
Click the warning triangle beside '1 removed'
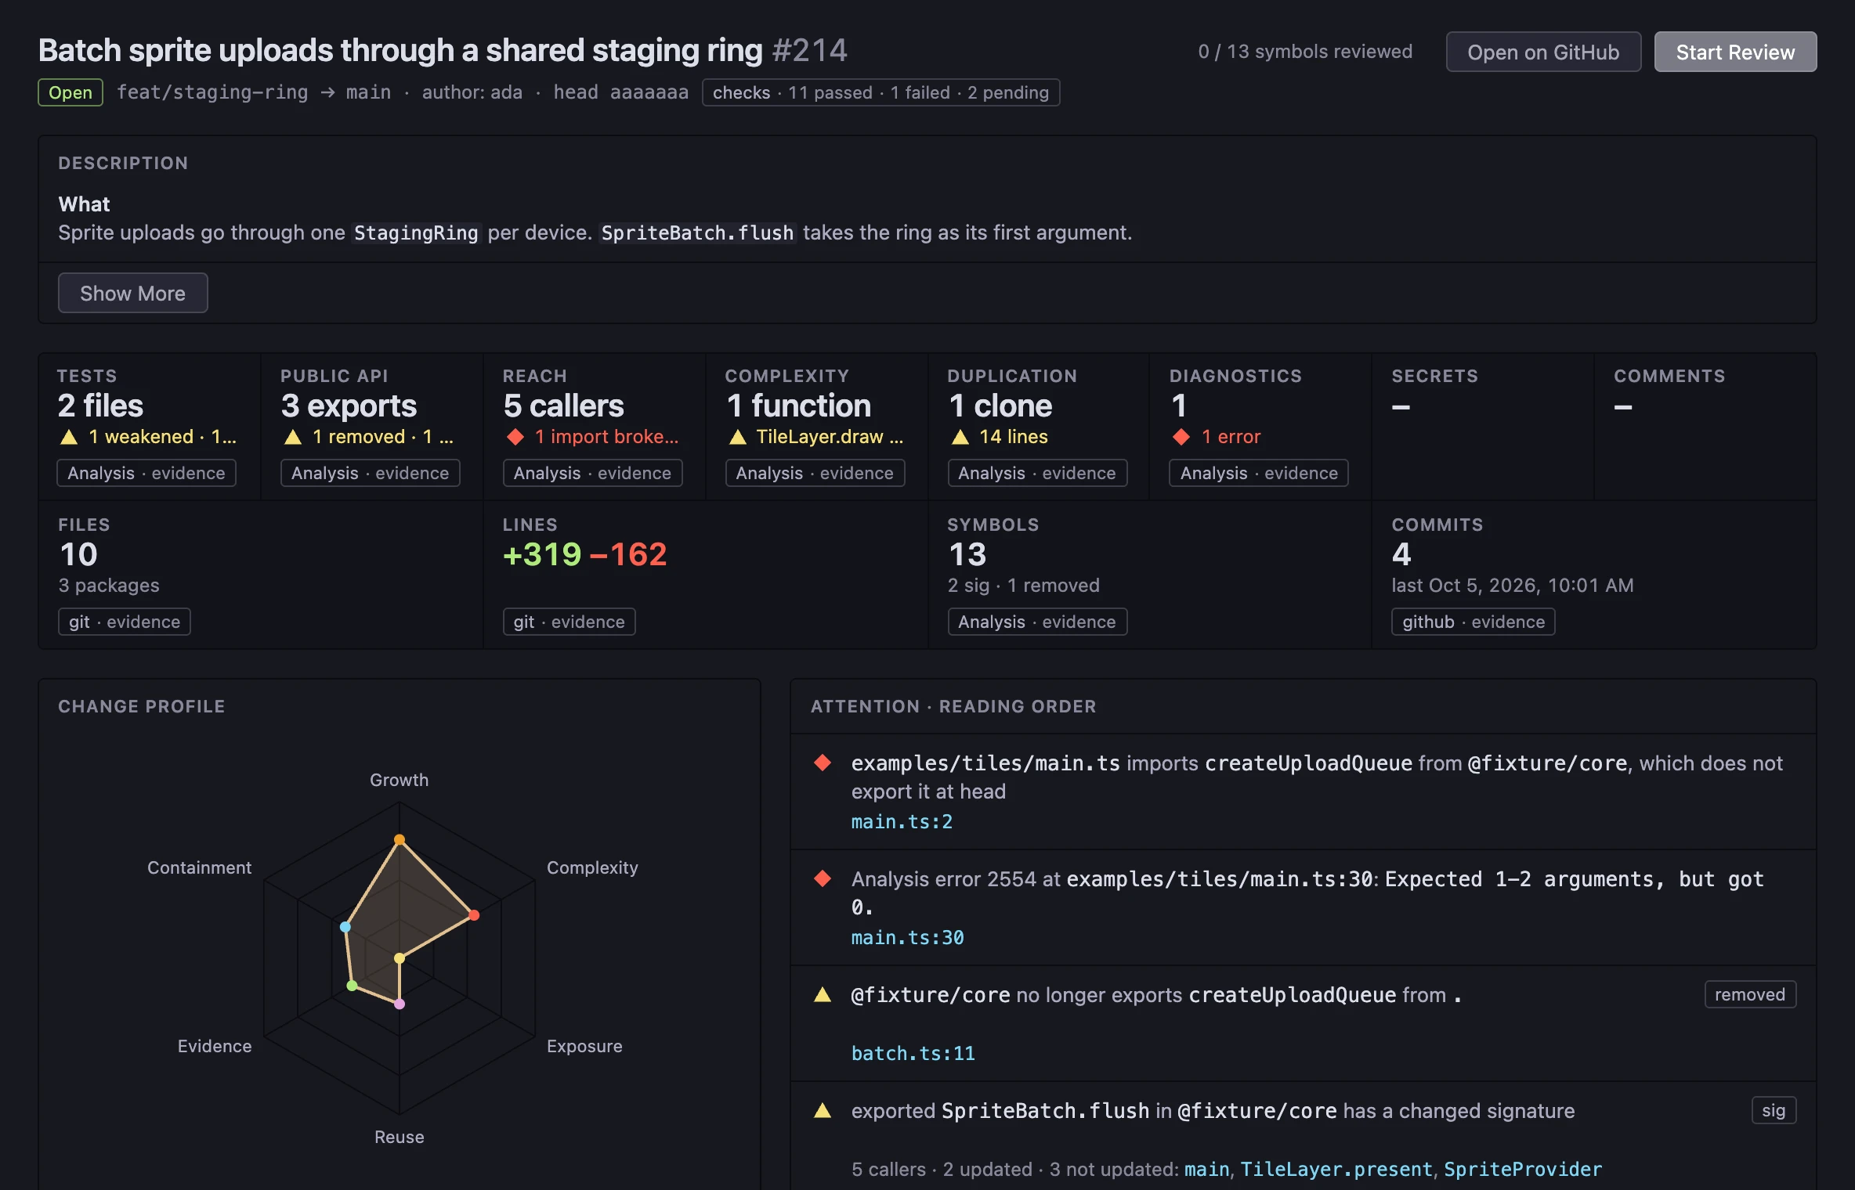[x=293, y=437]
